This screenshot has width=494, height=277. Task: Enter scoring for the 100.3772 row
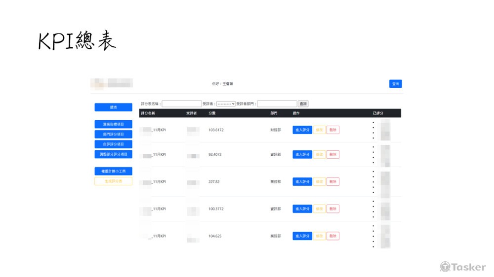pyautogui.click(x=302, y=209)
